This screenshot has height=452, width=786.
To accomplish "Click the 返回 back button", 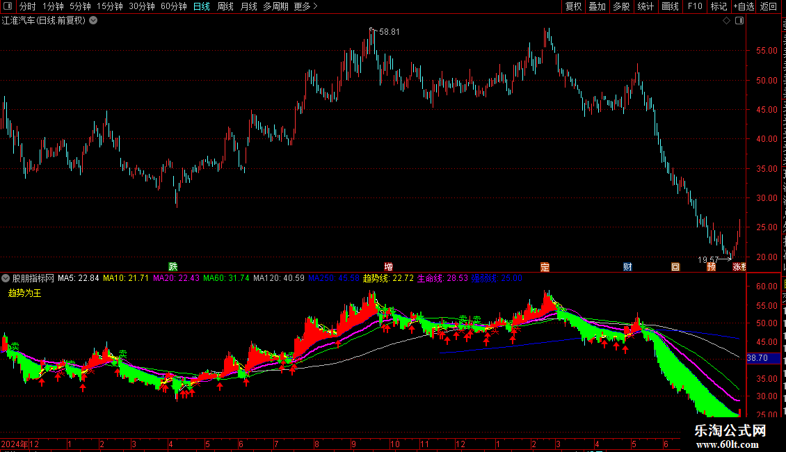I will [769, 6].
